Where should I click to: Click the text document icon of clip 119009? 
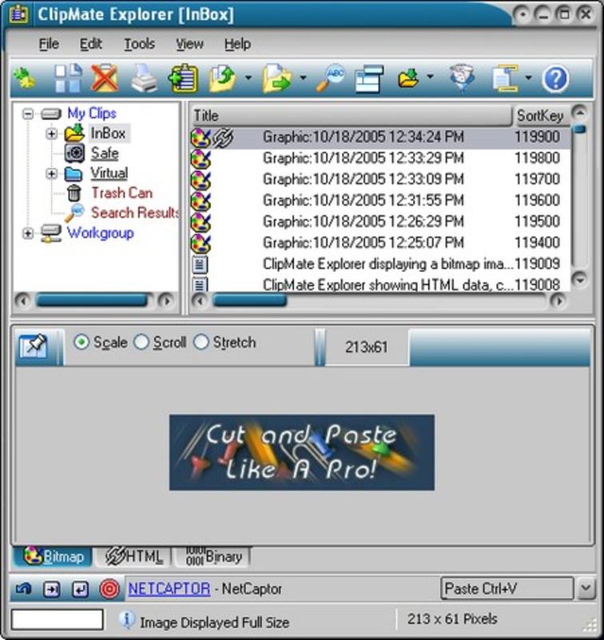click(200, 264)
